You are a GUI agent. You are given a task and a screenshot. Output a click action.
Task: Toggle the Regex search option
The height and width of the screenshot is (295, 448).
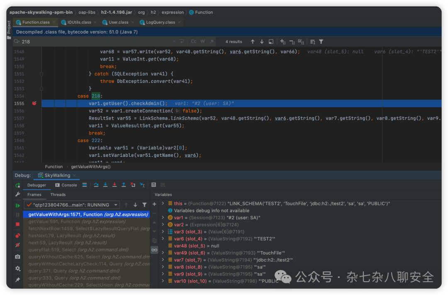click(x=212, y=41)
